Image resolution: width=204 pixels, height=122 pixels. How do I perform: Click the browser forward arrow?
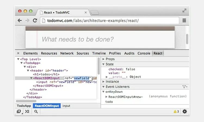pyautogui.click(x=27, y=21)
